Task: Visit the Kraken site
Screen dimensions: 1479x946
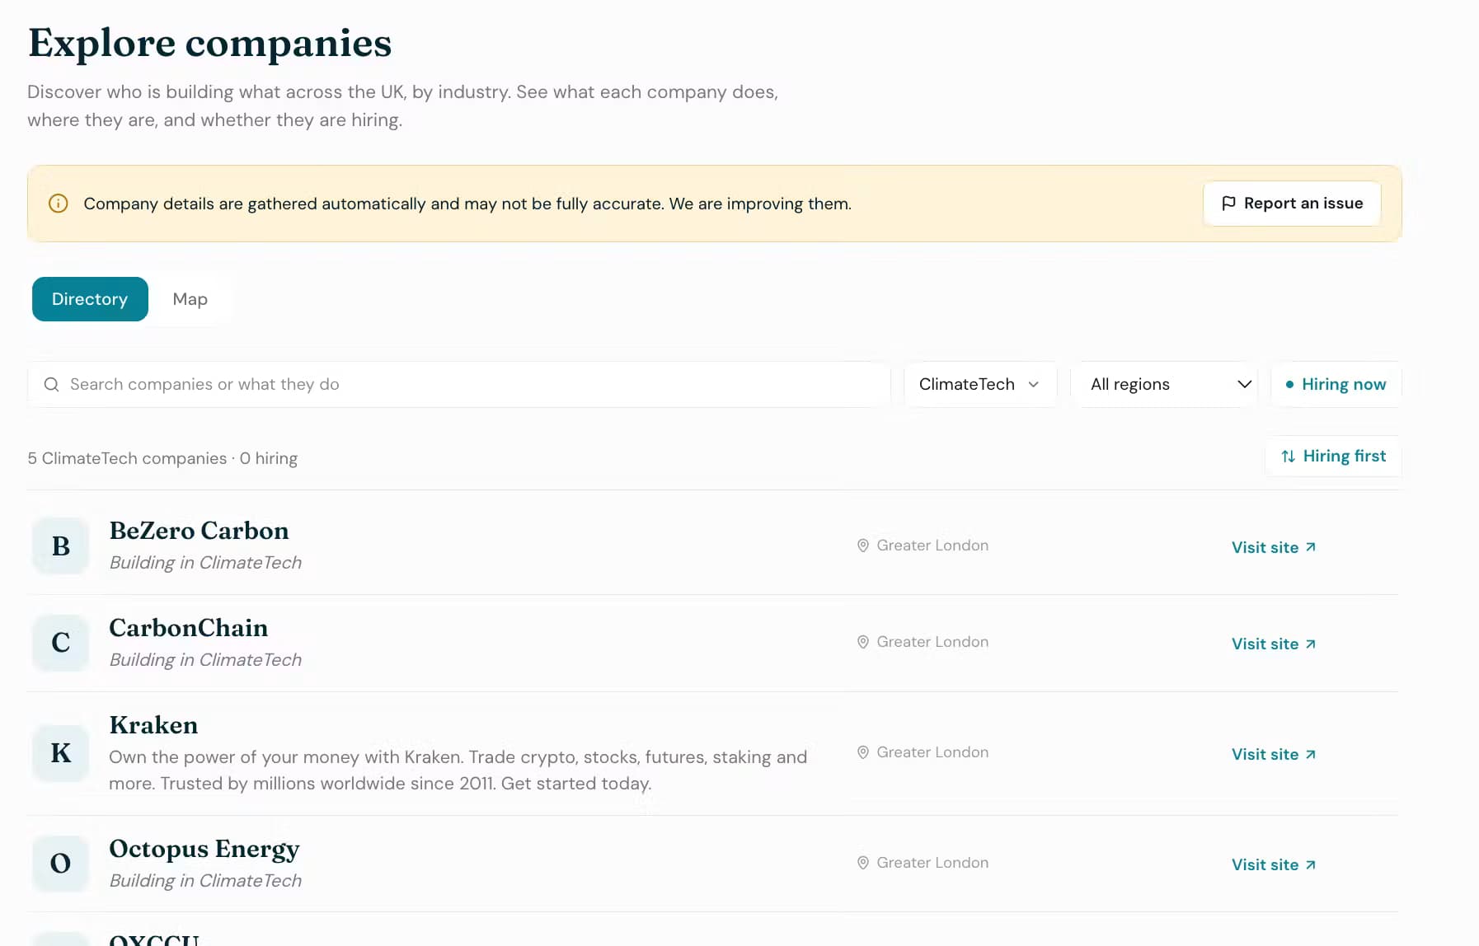Action: [x=1274, y=754]
